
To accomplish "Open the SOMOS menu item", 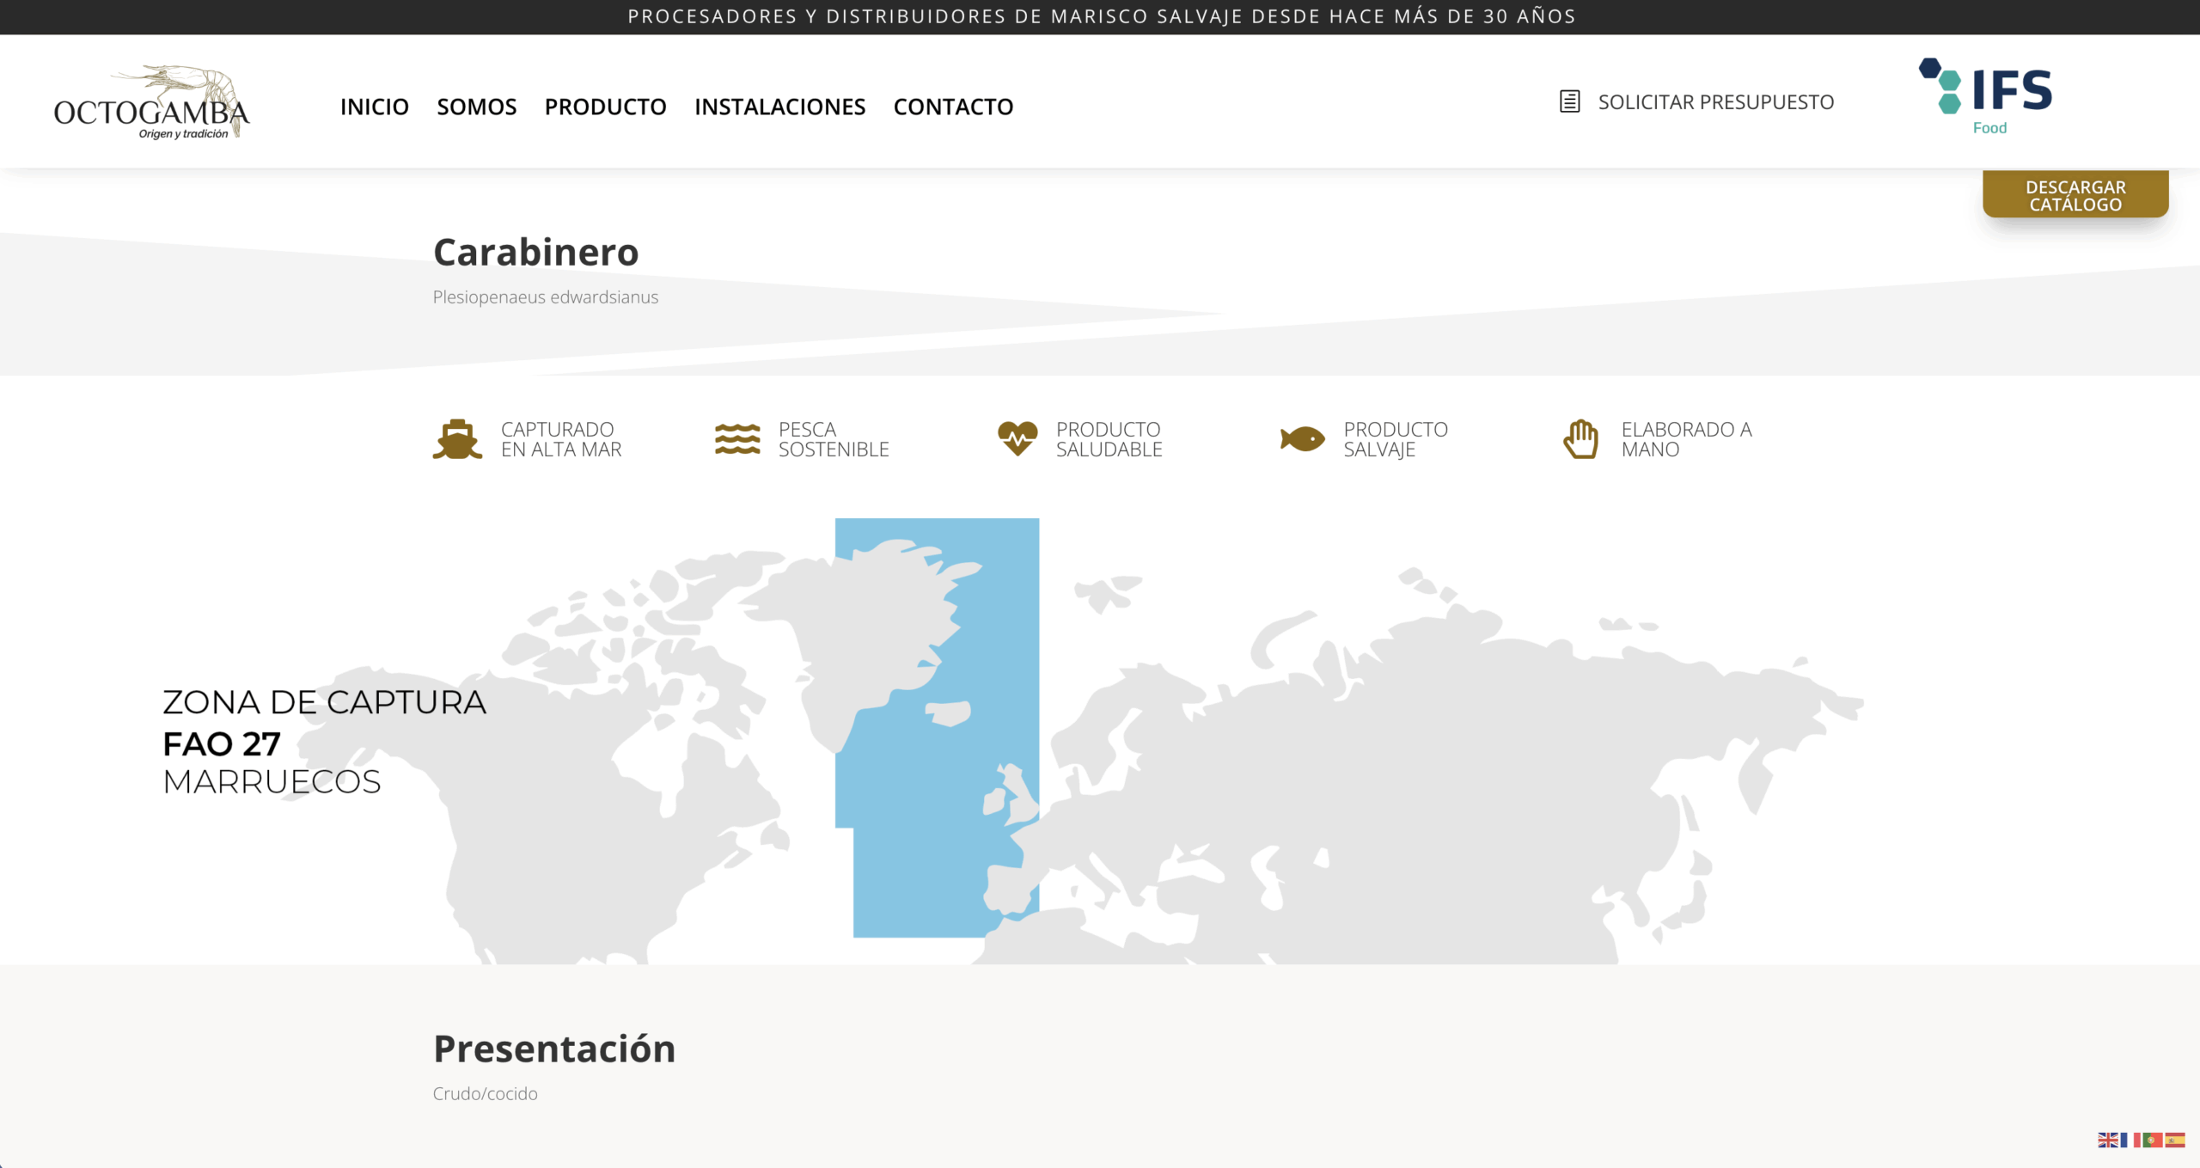I will pyautogui.click(x=476, y=107).
